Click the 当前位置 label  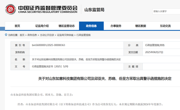click(x=13, y=35)
